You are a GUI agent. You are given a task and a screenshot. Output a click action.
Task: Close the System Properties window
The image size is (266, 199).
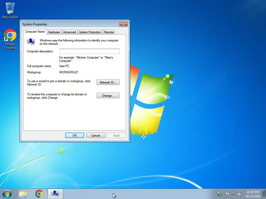pyautogui.click(x=123, y=24)
